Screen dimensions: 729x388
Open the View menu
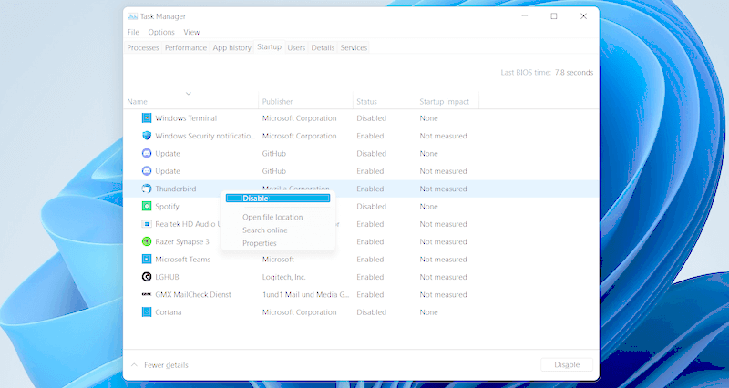[191, 32]
